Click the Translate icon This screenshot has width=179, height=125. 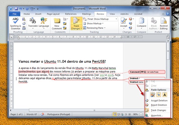click(x=33, y=20)
